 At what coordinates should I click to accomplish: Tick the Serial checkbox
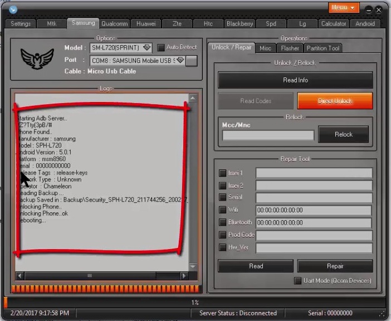coord(222,197)
